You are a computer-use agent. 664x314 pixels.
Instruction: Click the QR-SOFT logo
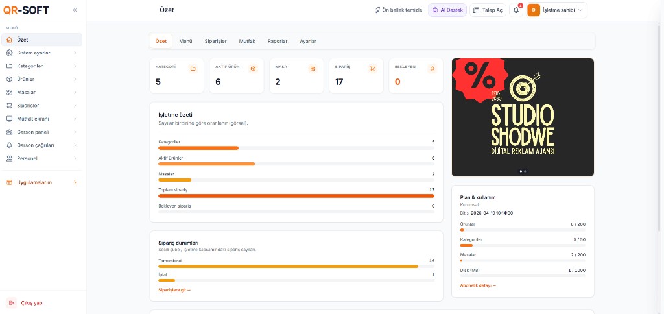tap(26, 10)
